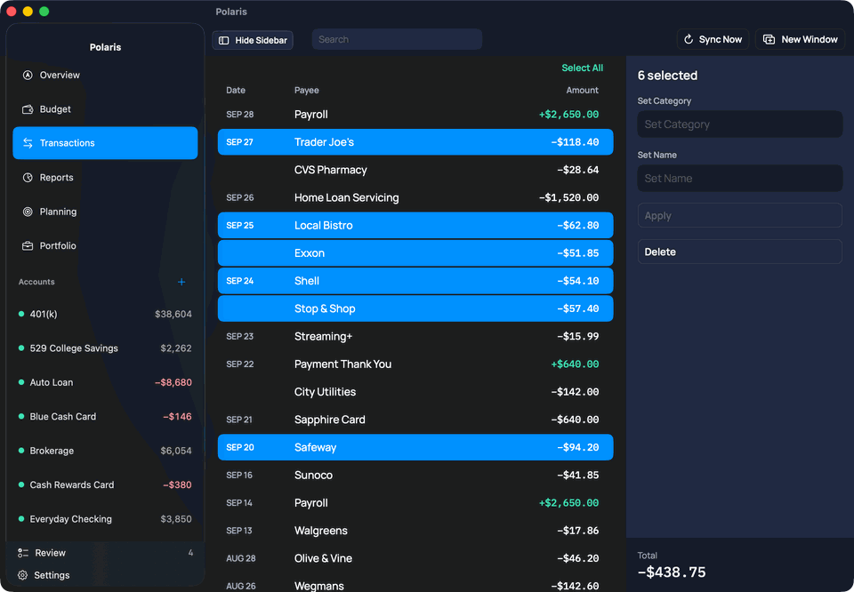The image size is (854, 592).
Task: Deselect the Shell transaction row
Action: 415,281
